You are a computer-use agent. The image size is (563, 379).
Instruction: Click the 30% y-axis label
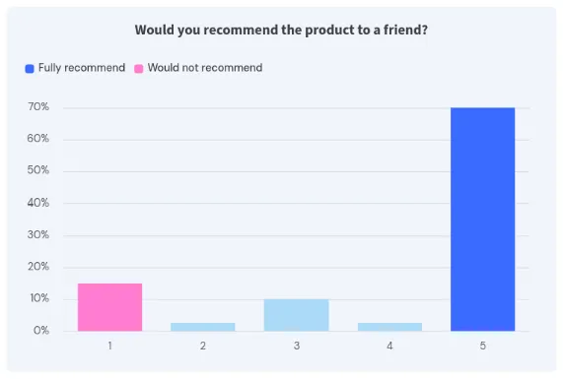(38, 235)
